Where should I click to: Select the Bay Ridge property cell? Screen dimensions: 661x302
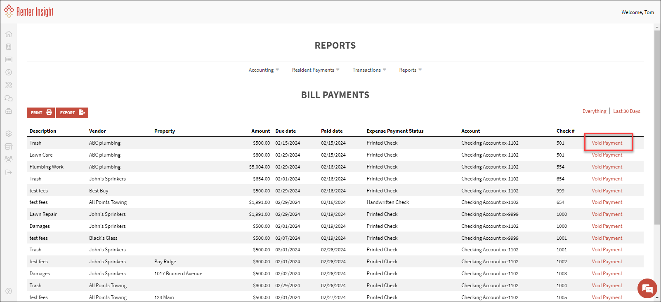165,262
